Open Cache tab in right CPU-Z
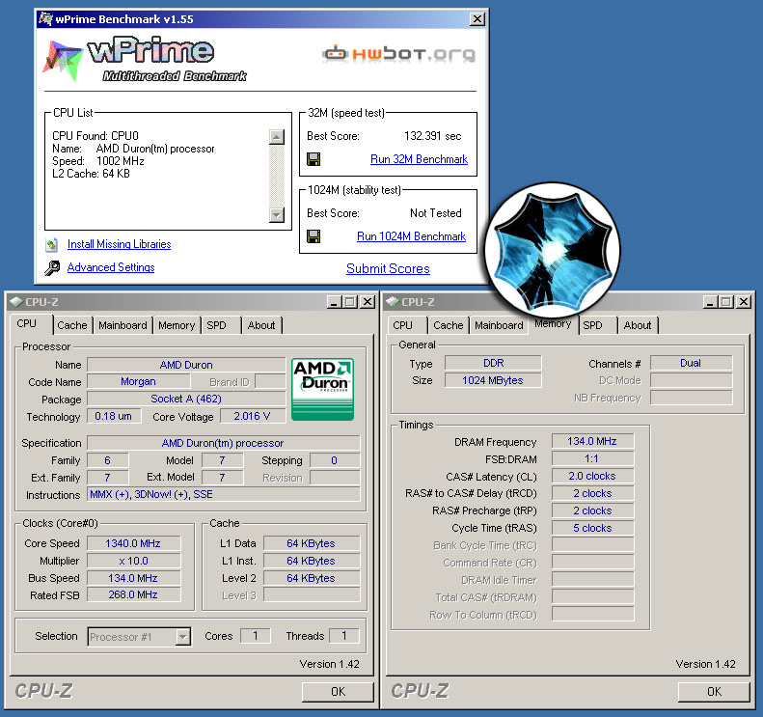Image resolution: width=763 pixels, height=717 pixels. click(x=449, y=325)
